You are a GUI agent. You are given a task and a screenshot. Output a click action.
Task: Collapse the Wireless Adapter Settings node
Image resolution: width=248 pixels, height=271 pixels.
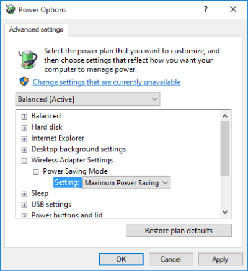24,161
